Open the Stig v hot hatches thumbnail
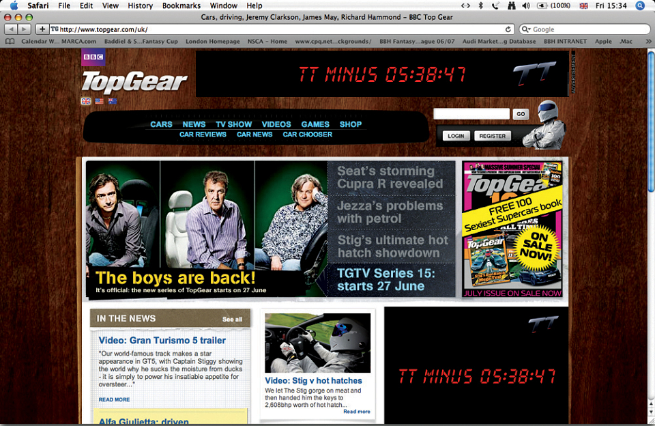The height and width of the screenshot is (426, 655). tap(317, 343)
